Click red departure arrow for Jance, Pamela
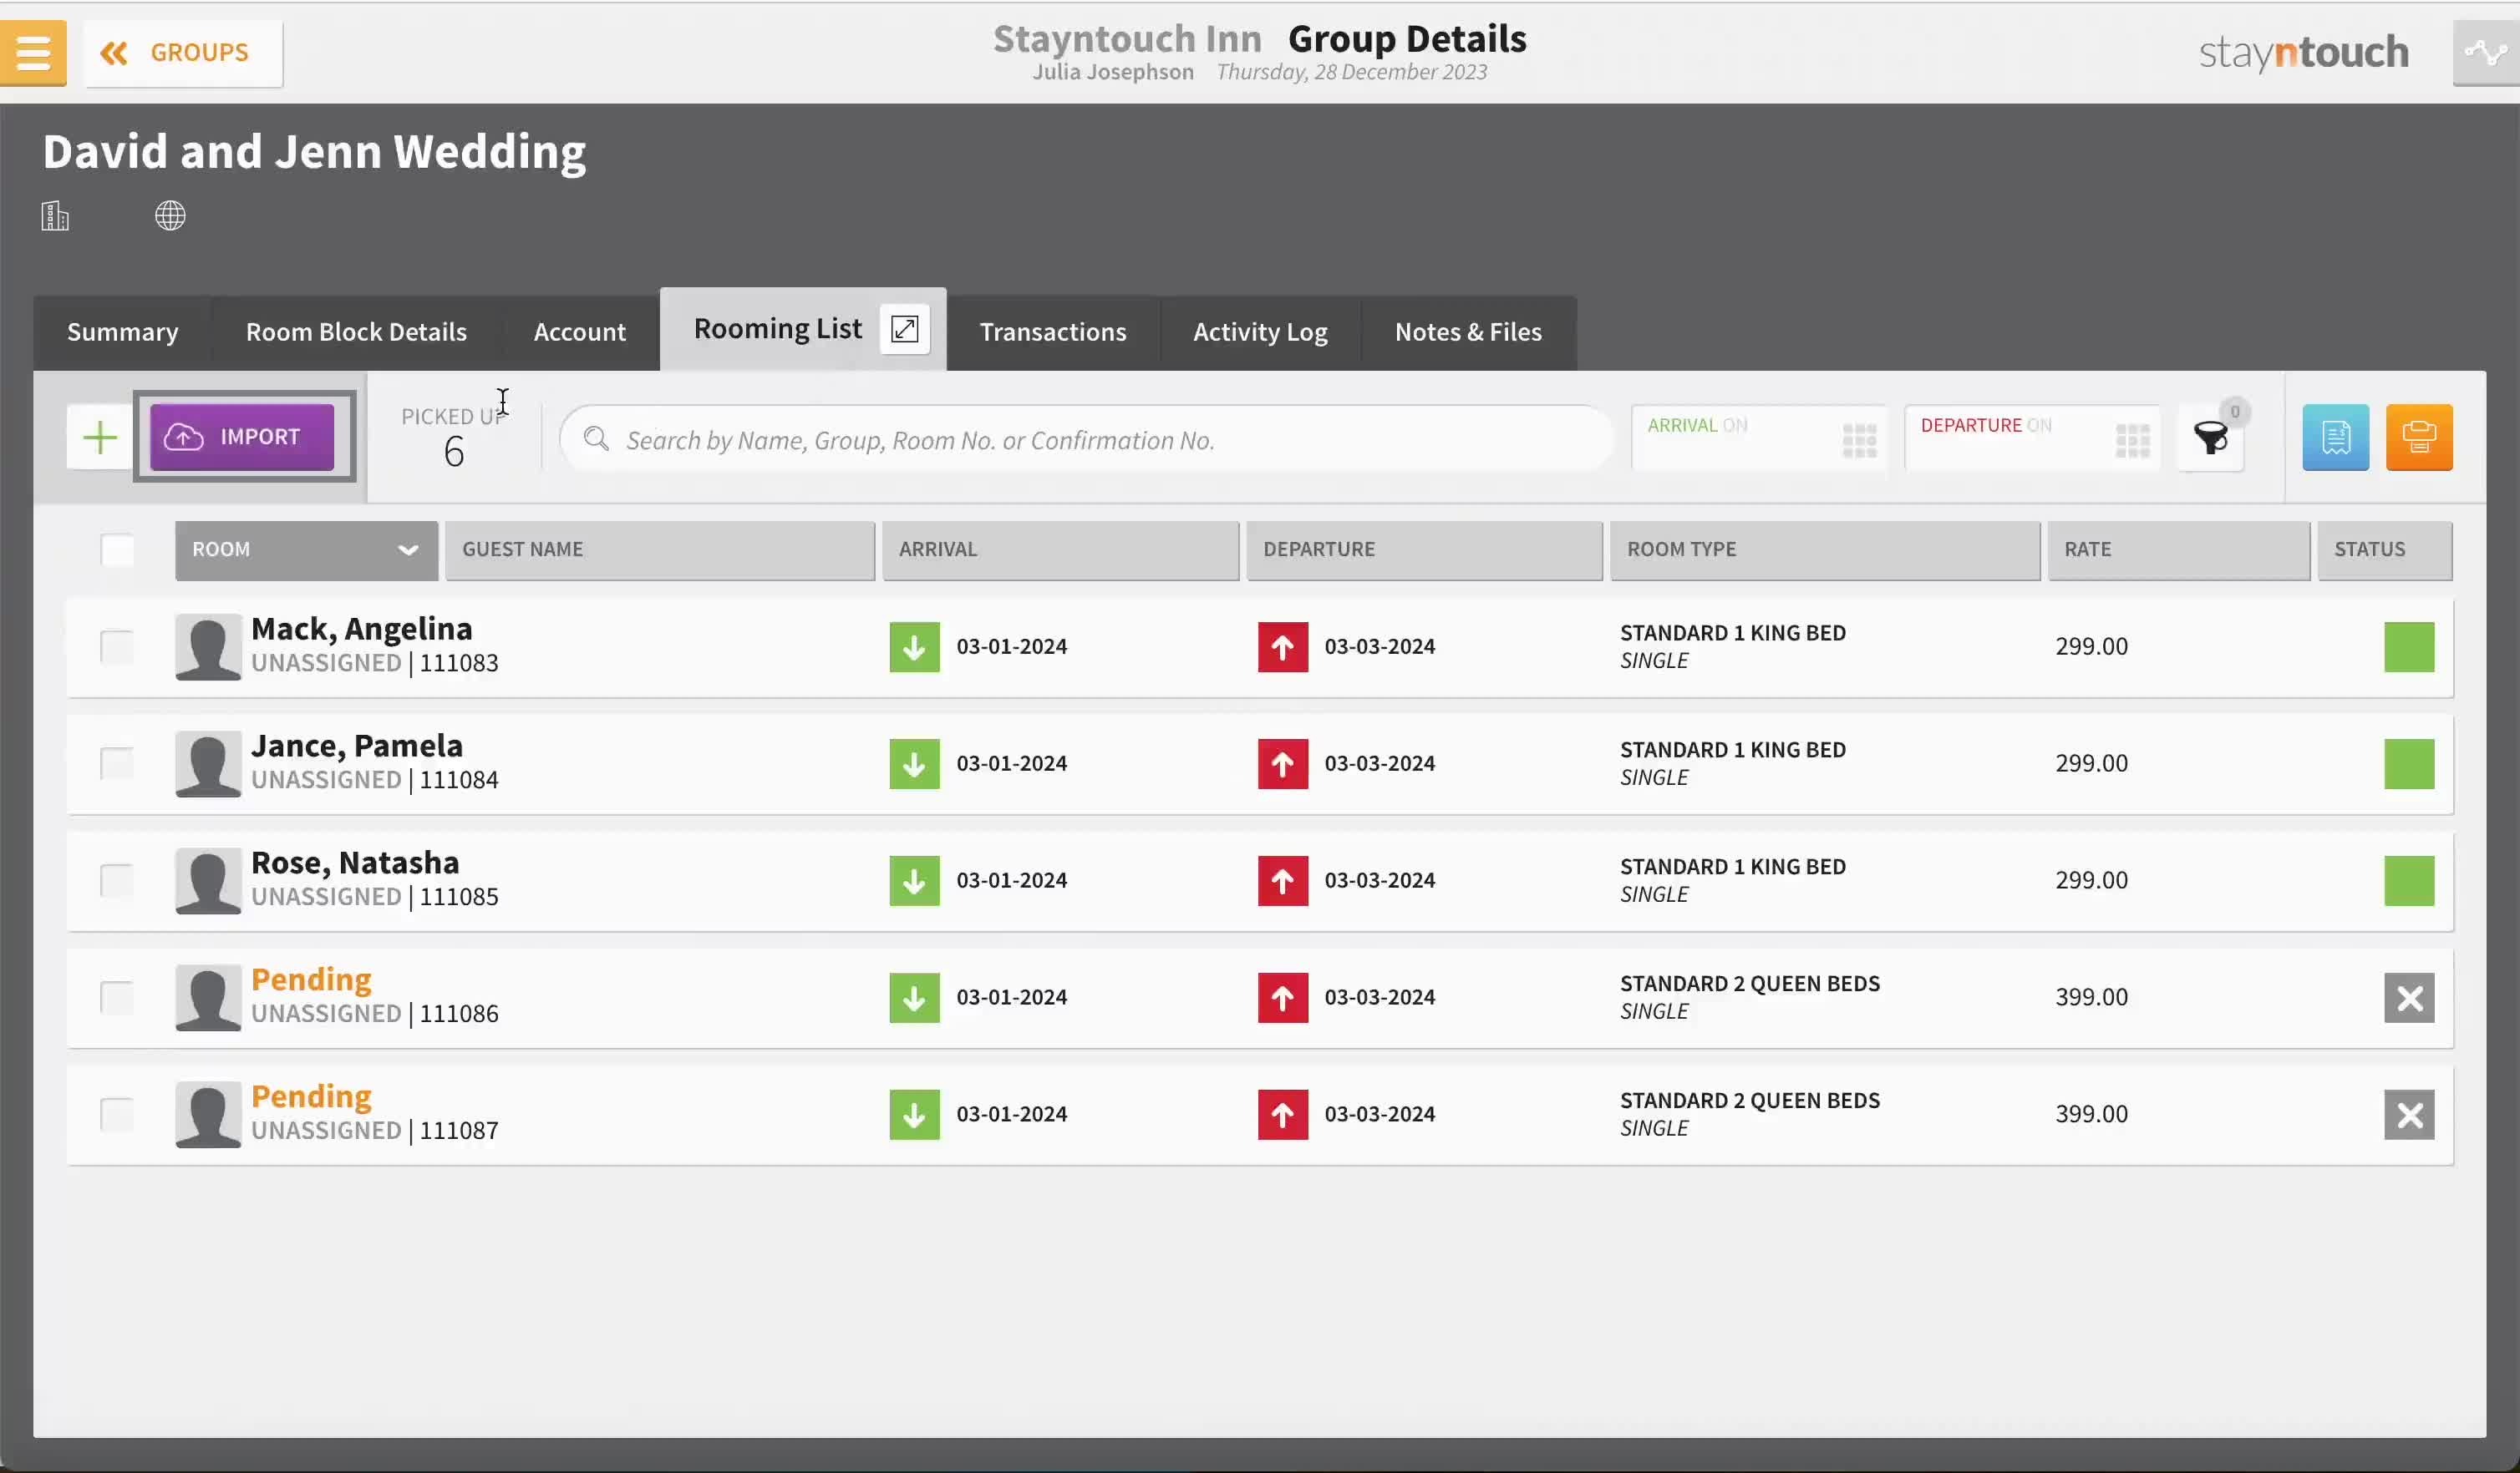2520x1473 pixels. click(x=1283, y=763)
